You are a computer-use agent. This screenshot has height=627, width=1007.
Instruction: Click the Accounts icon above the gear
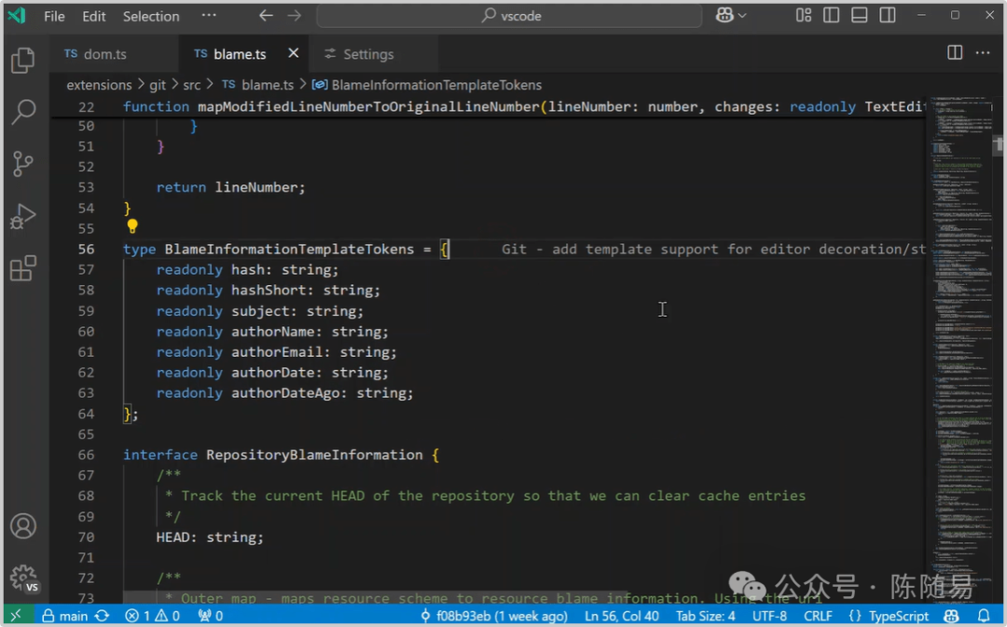23,526
